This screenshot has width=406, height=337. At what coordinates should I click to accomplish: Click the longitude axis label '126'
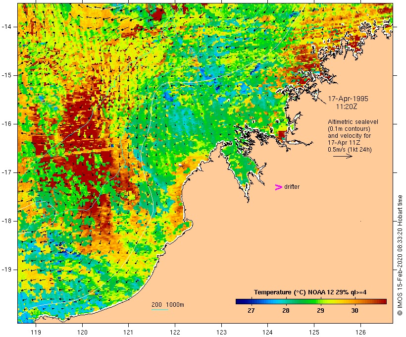click(360, 332)
